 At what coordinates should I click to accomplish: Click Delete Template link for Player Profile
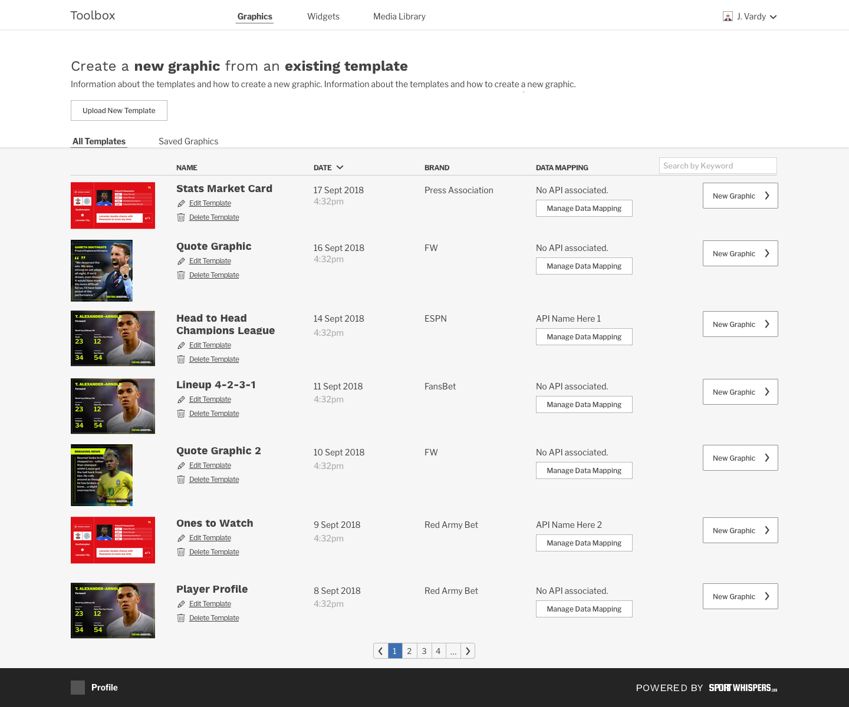coord(214,618)
